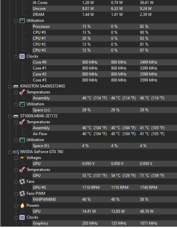Collapse the KINGSTON SA400S37240G node
This screenshot has height=228, width=177.
pyautogui.click(x=10, y=86)
